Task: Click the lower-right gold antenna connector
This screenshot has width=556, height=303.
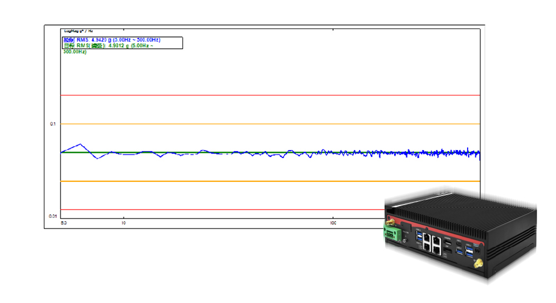Action: [x=477, y=264]
